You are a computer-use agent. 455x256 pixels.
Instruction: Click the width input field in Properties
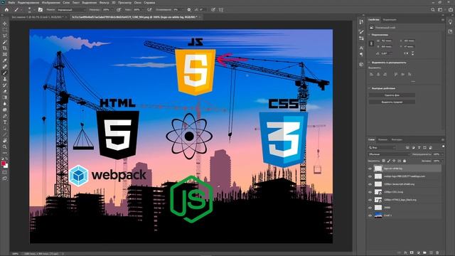click(x=387, y=41)
